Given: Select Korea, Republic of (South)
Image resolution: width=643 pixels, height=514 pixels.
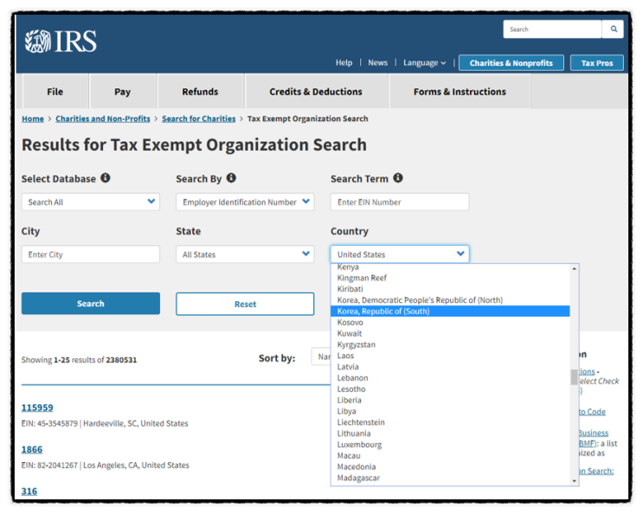Looking at the screenshot, I should coord(450,312).
